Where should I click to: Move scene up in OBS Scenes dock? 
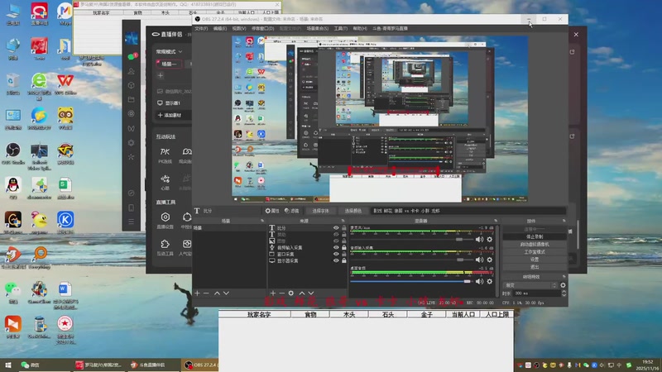tap(217, 293)
